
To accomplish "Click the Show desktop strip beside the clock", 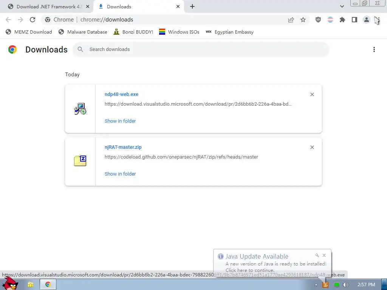I will pos(384,285).
